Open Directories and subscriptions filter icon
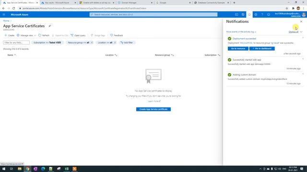The width and height of the screenshot is (307, 172). [x=243, y=14]
